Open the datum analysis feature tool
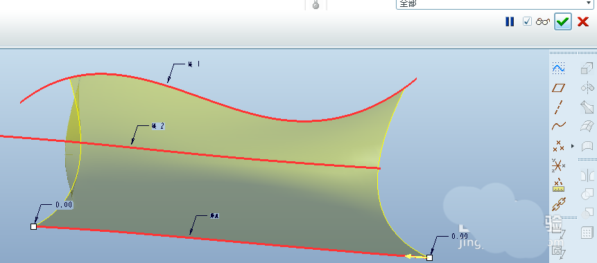Screen dimensions: 597x263 tap(559, 185)
